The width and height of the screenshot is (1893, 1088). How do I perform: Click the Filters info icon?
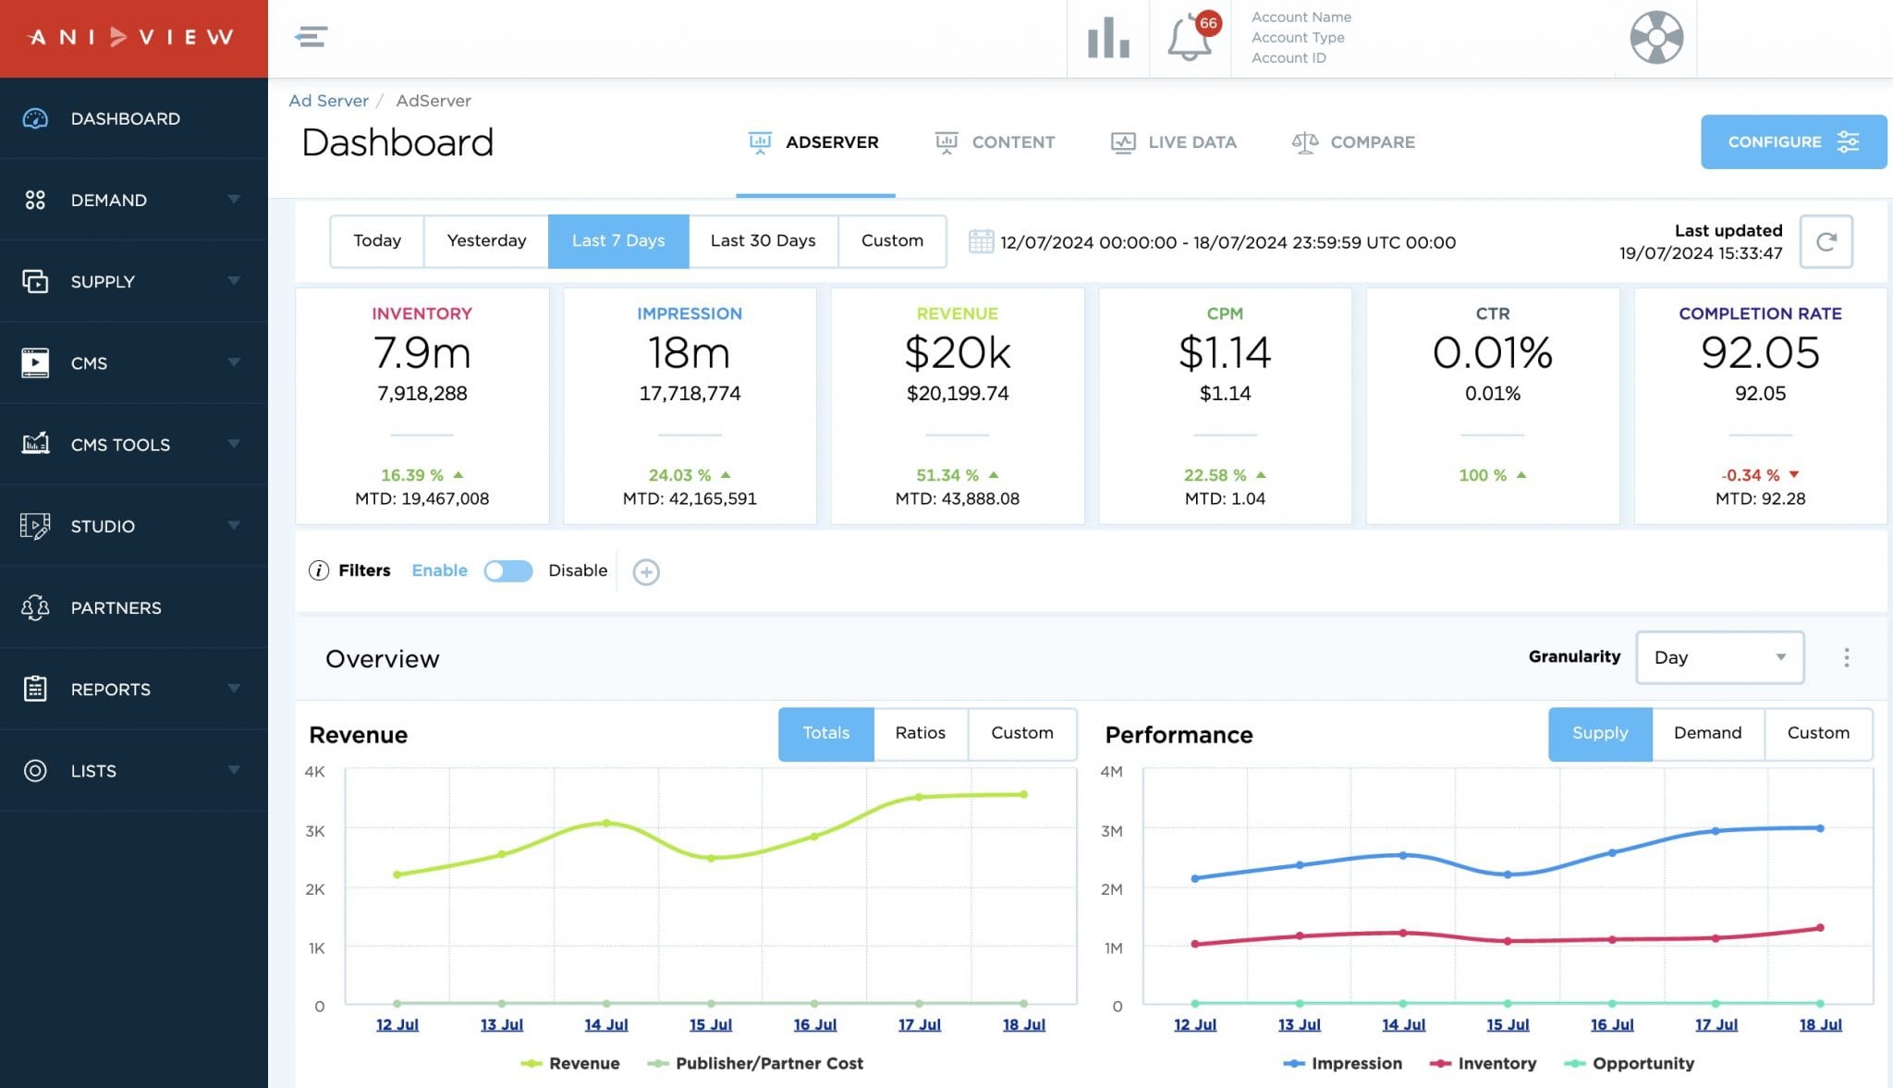(318, 570)
